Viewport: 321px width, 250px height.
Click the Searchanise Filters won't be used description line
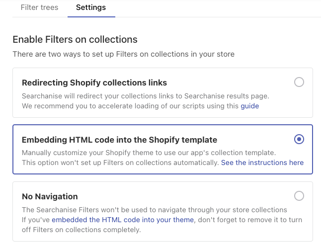(155, 210)
